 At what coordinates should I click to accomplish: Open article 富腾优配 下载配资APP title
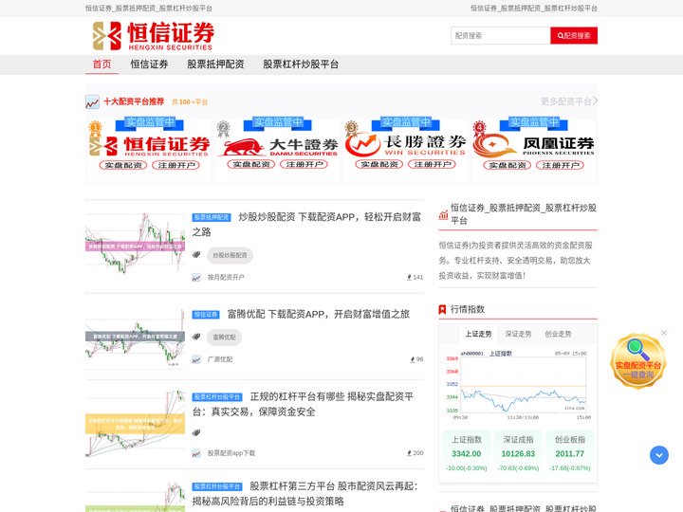[x=319, y=315]
